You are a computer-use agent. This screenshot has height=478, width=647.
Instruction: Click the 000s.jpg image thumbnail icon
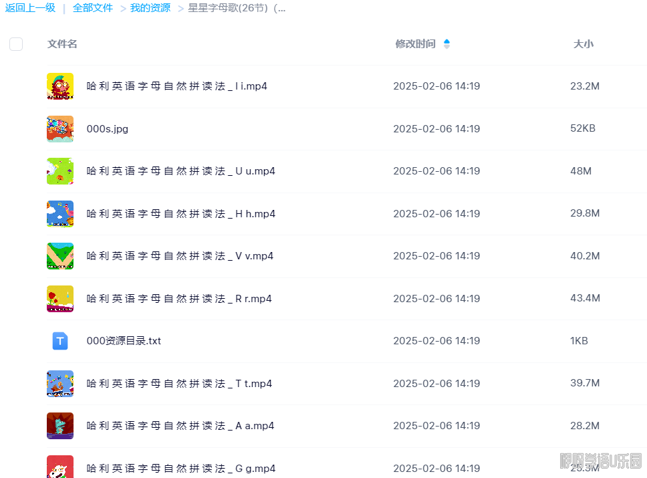click(60, 129)
